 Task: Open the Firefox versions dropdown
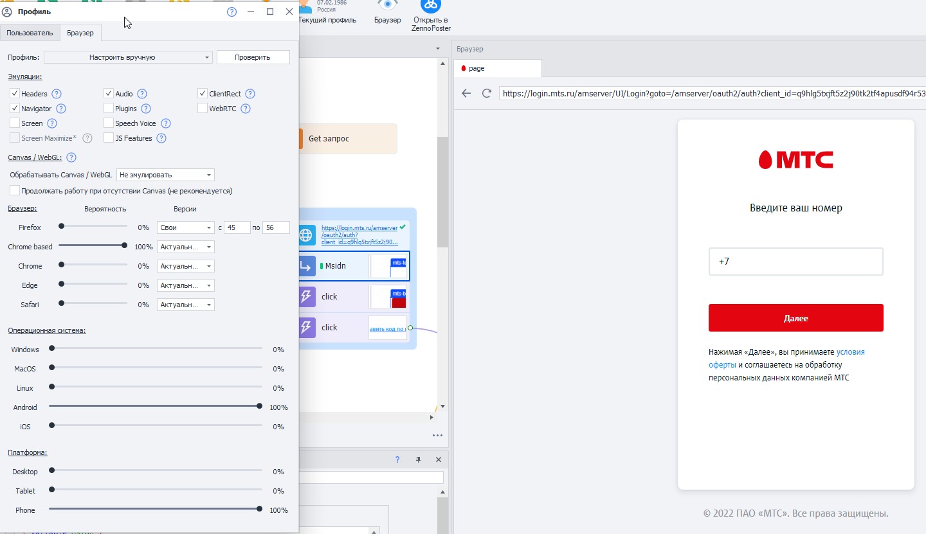pos(185,227)
